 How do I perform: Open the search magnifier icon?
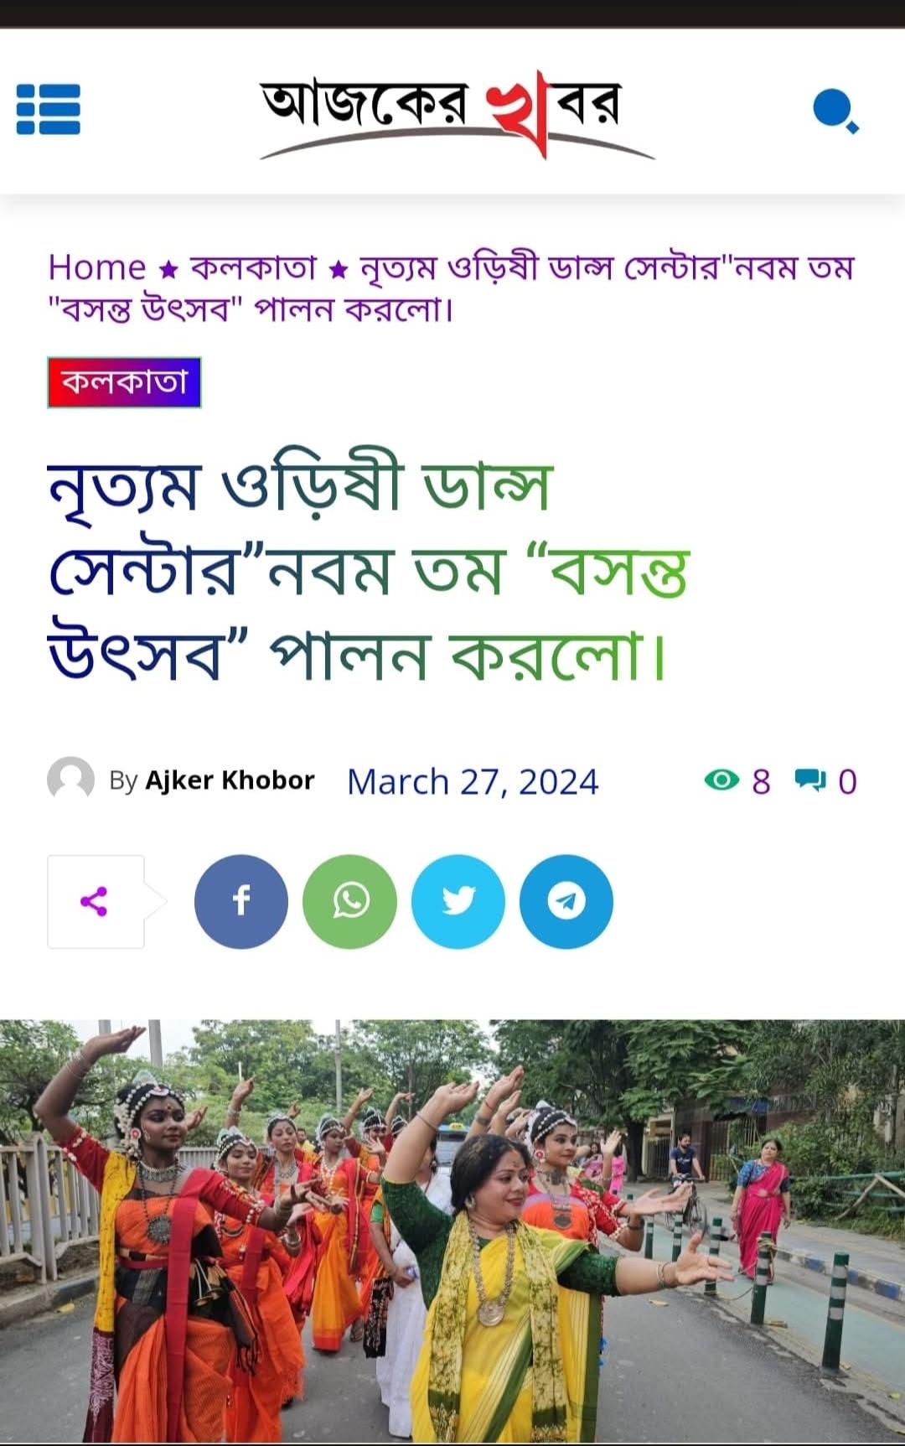(835, 111)
